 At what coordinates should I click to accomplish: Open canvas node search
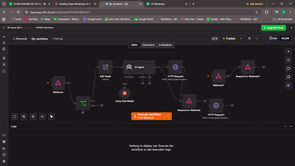click(288, 60)
